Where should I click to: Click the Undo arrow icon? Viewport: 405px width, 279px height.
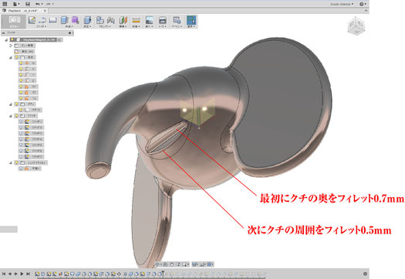[x=38, y=4]
